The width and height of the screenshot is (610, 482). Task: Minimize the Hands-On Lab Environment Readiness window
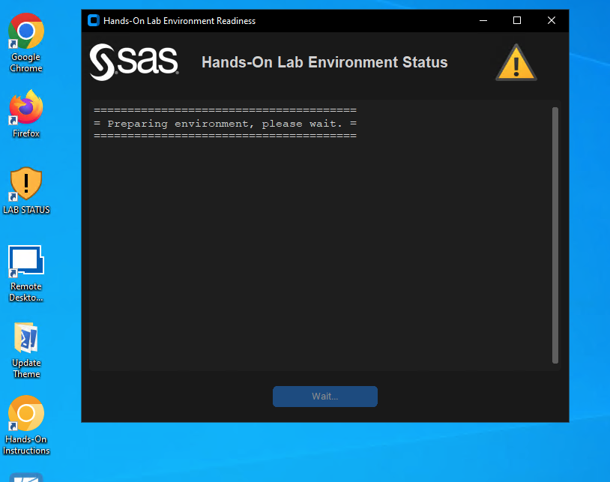click(x=483, y=20)
